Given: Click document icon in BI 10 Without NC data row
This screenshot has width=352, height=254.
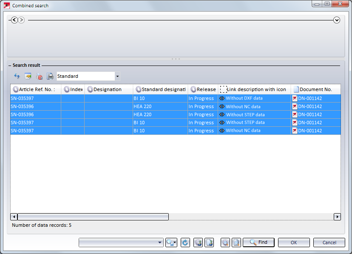Looking at the screenshot, I should point(295,131).
